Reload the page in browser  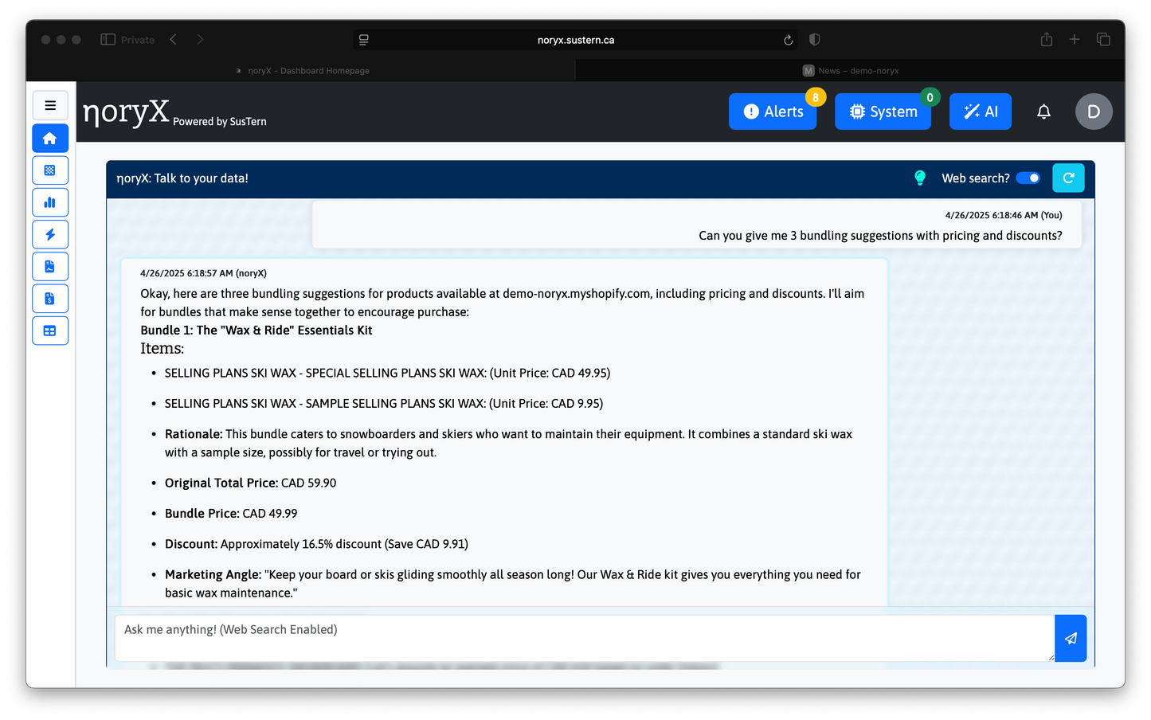[788, 40]
